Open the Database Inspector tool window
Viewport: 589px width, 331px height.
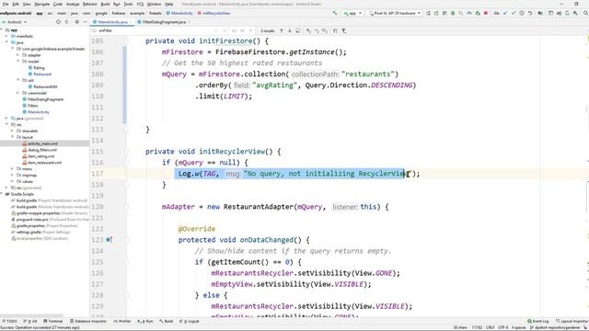pyautogui.click(x=88, y=321)
